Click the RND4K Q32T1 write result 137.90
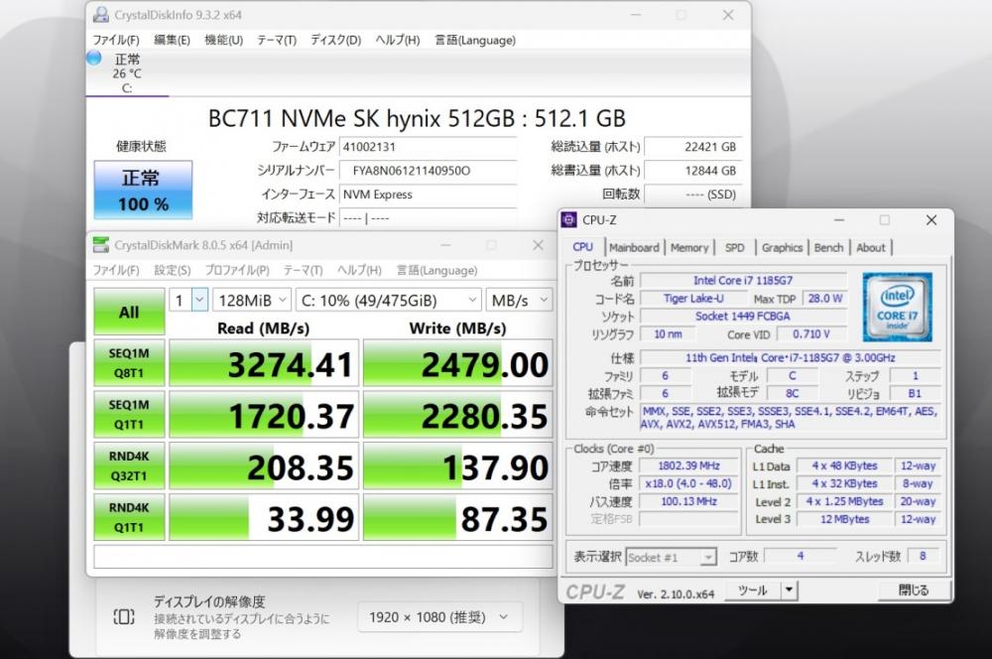The width and height of the screenshot is (992, 659). click(x=458, y=465)
